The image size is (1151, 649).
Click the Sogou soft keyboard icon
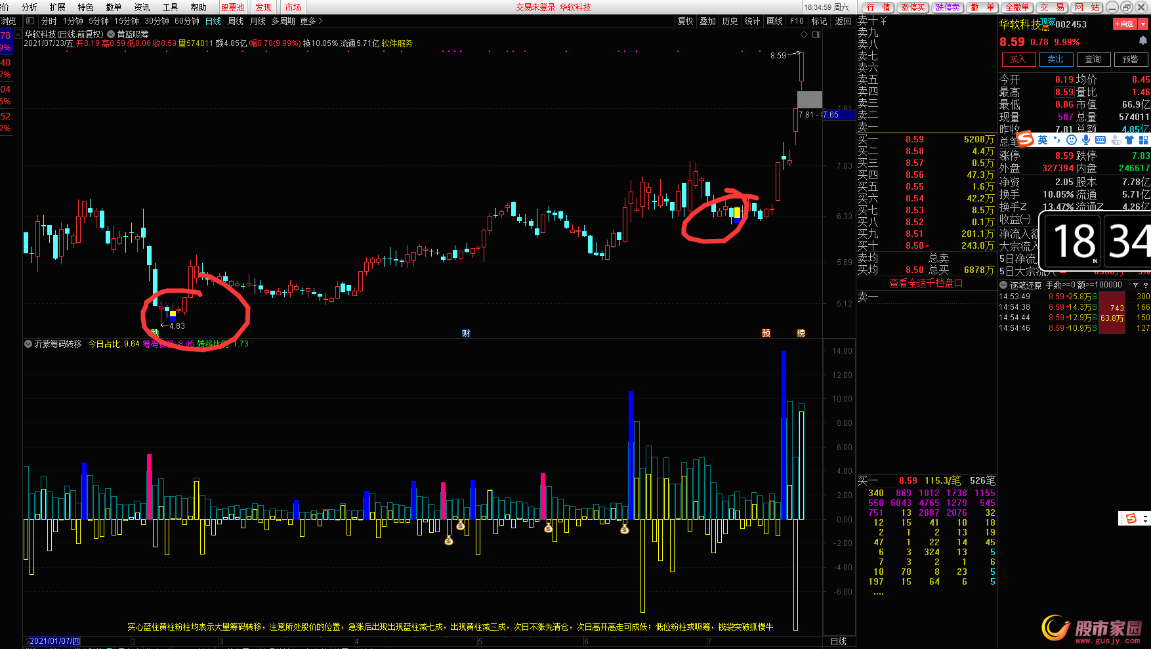pos(1100,140)
